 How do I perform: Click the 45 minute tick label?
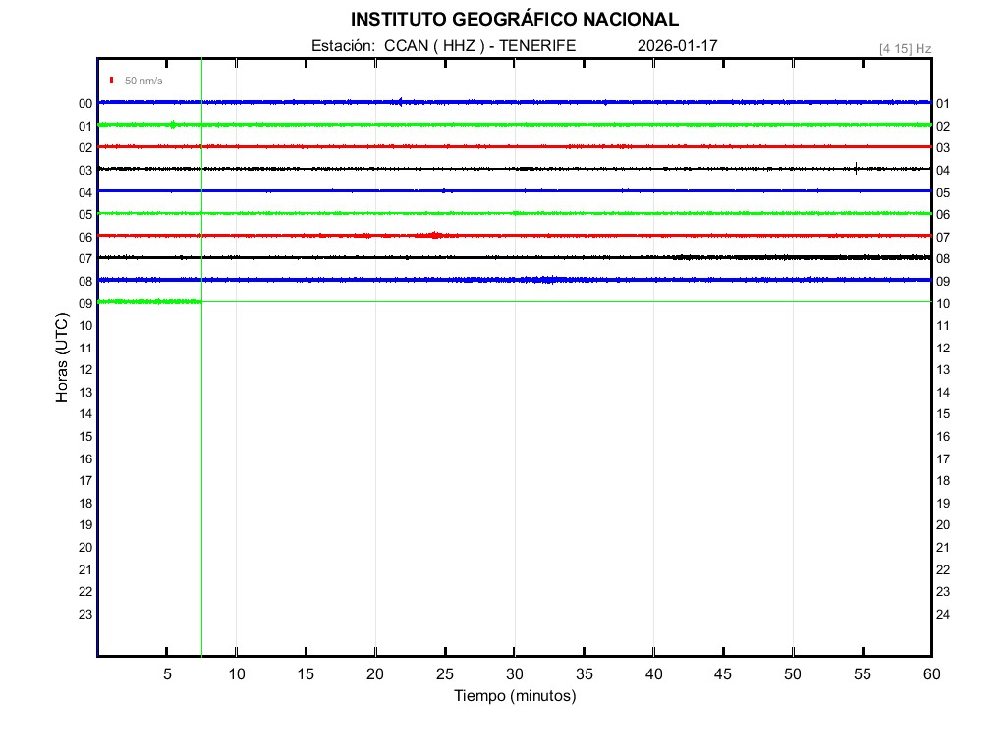point(722,674)
